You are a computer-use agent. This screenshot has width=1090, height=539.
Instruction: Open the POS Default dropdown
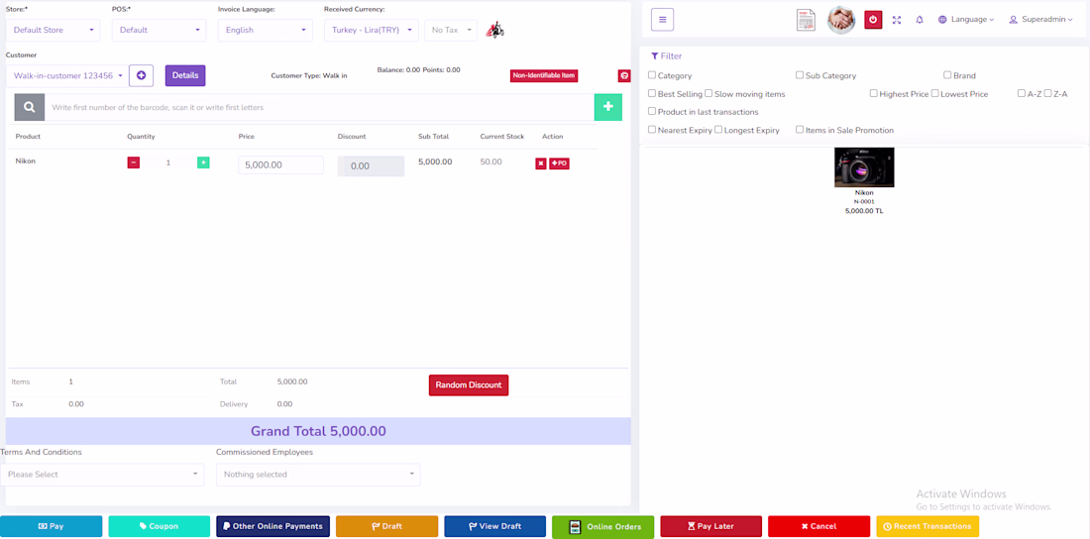click(x=159, y=30)
